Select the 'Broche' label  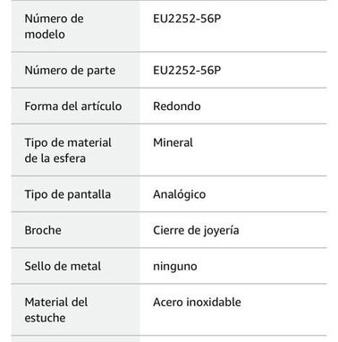[x=43, y=230]
